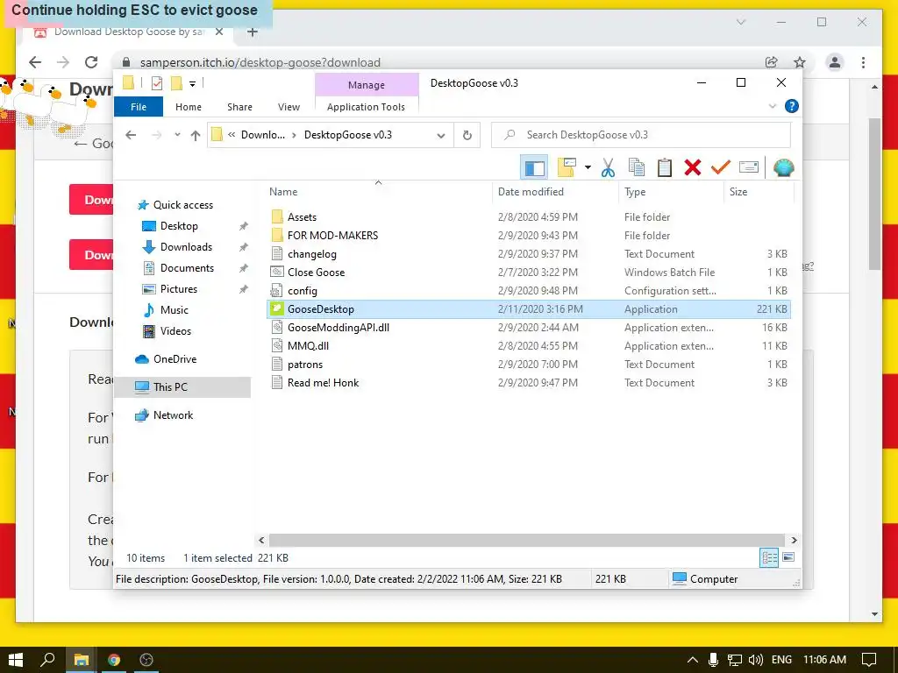Switch to large thumbnails view icon
Viewport: 898px width, 673px height.
pyautogui.click(x=788, y=557)
